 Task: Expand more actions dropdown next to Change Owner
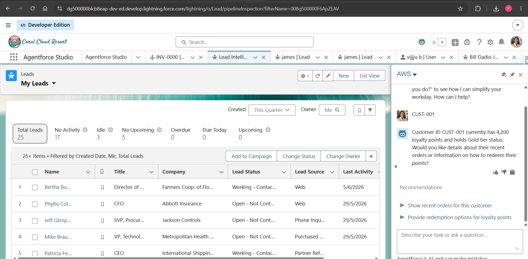pyautogui.click(x=371, y=156)
